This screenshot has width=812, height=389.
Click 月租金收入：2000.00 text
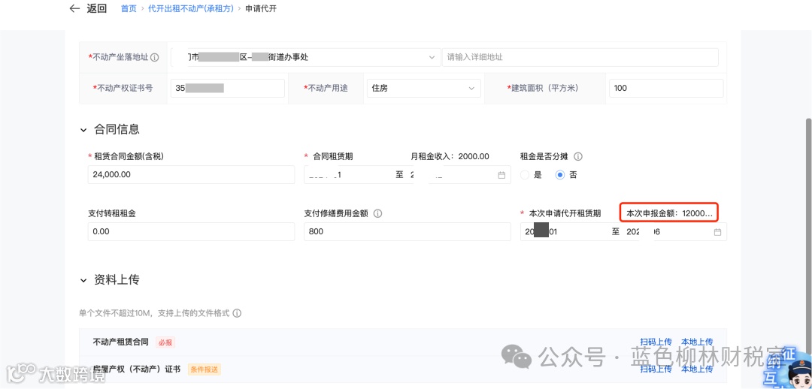(x=450, y=156)
